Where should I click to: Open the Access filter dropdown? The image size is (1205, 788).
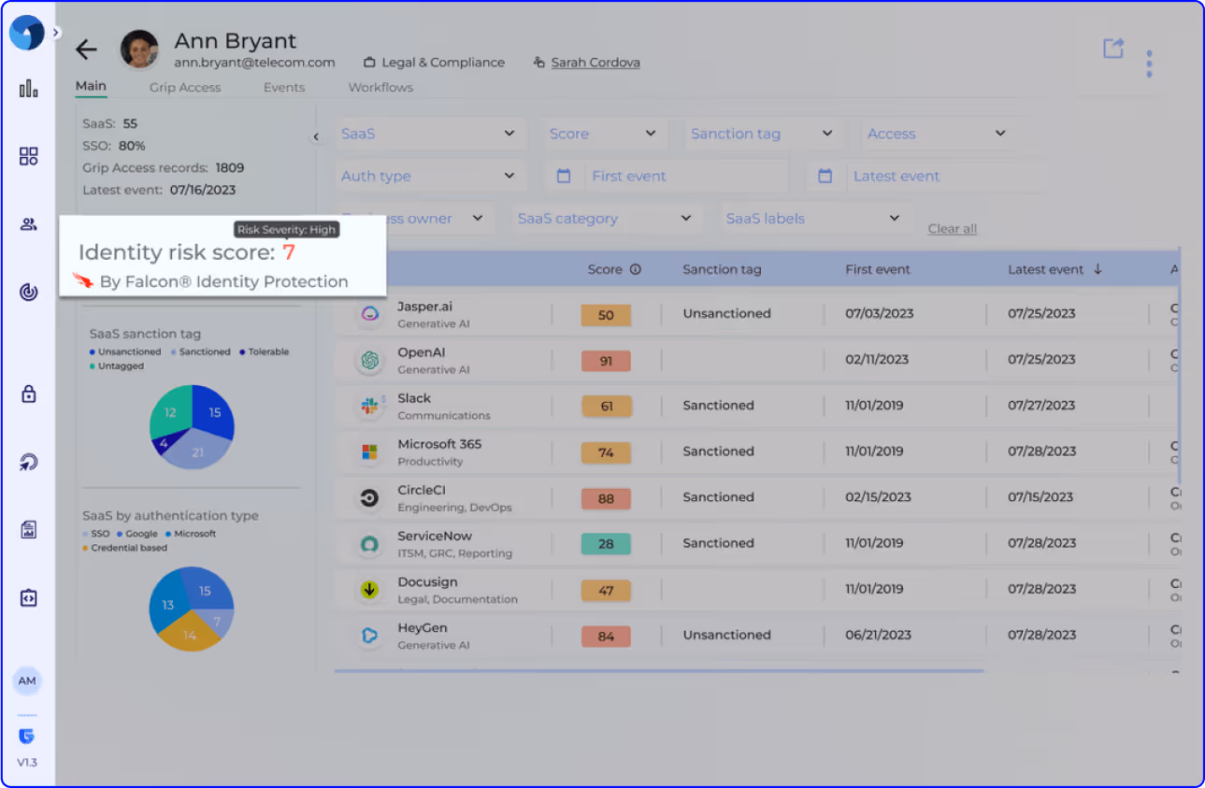(938, 134)
